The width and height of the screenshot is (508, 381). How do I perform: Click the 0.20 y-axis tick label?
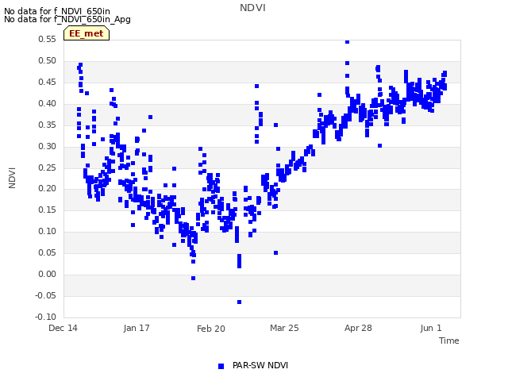[x=48, y=189]
